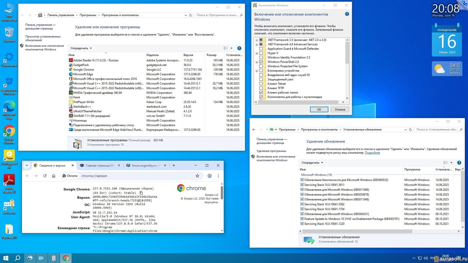Open the Подробнее link
Image resolution: width=468 pixels, height=263 pixels.
(x=372, y=153)
